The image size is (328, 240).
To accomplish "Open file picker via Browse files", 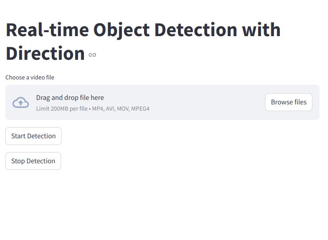I will (x=289, y=102).
